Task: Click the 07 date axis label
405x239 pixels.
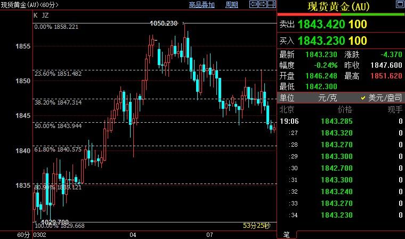Action: (x=209, y=235)
